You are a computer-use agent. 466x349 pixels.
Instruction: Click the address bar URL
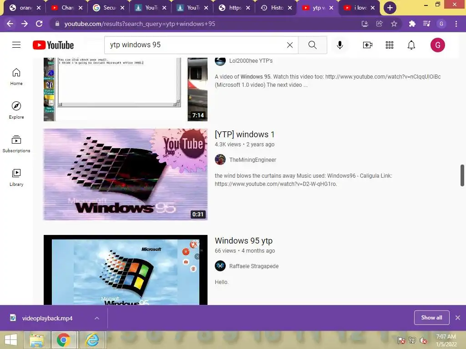click(x=140, y=24)
